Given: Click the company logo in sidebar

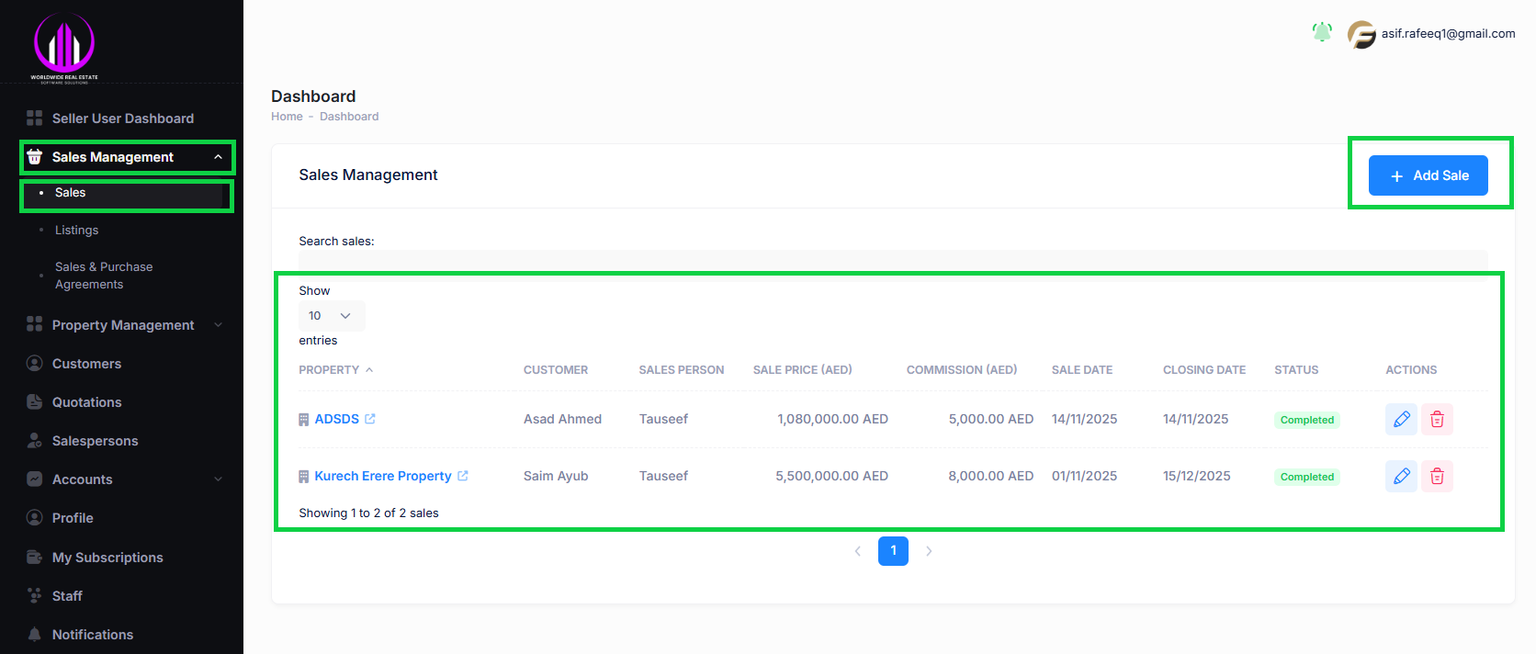Looking at the screenshot, I should pos(64,46).
